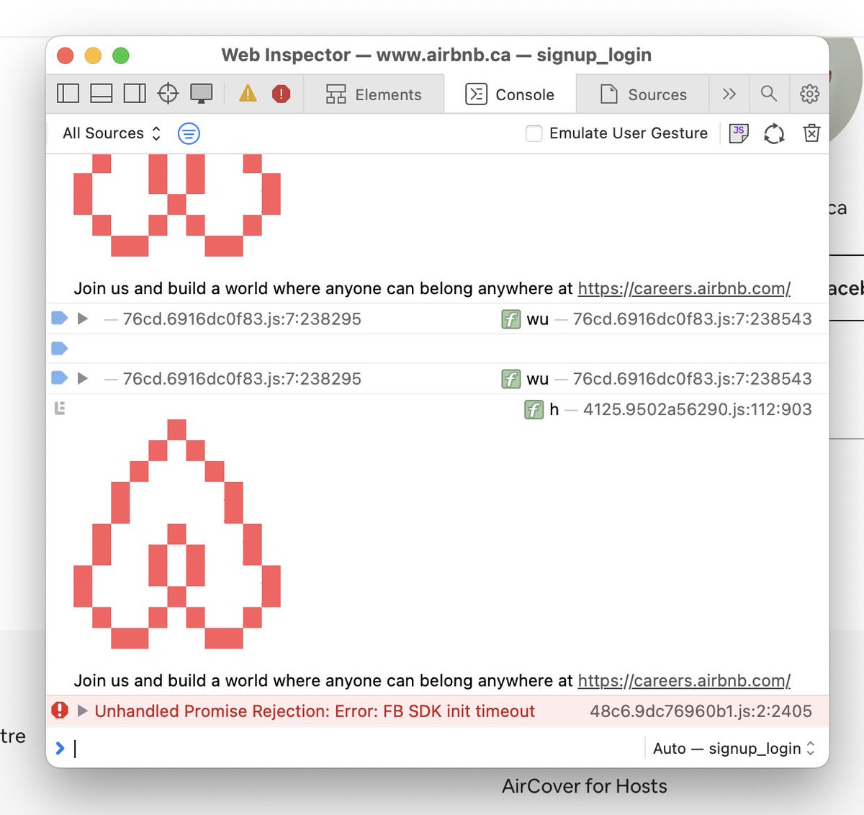Open the All Sources dropdown

point(112,133)
